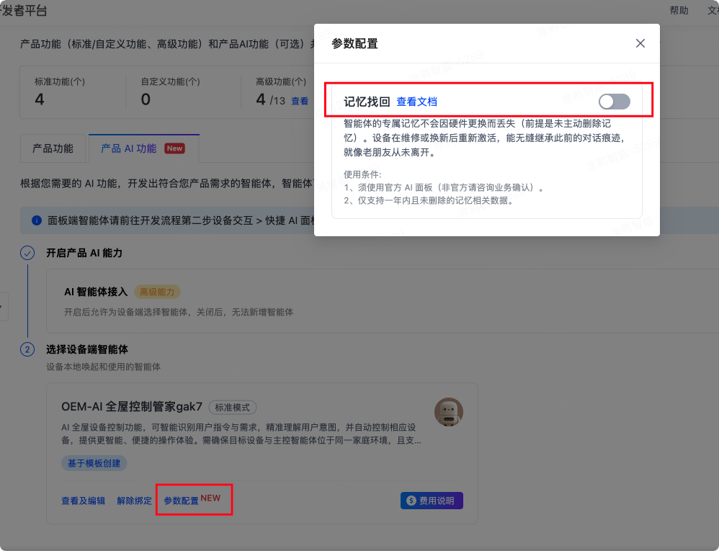Viewport: 719px width, 551px height.
Task: Click 解除绑定 link
Action: click(x=134, y=501)
